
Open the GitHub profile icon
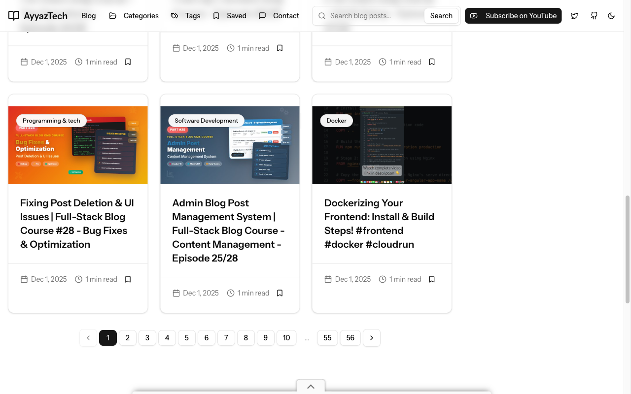594,16
